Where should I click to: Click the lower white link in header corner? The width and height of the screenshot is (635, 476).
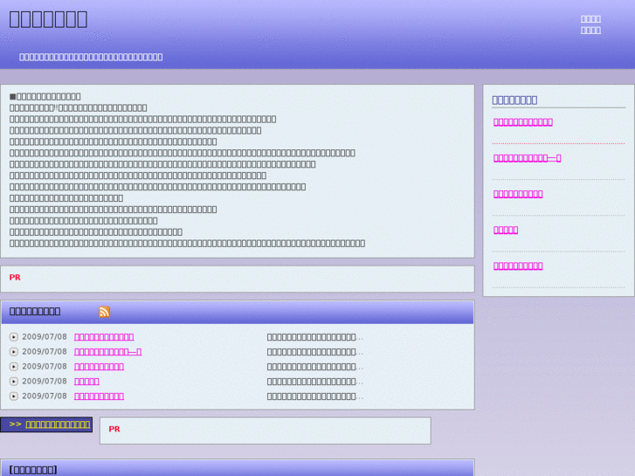[x=590, y=31]
